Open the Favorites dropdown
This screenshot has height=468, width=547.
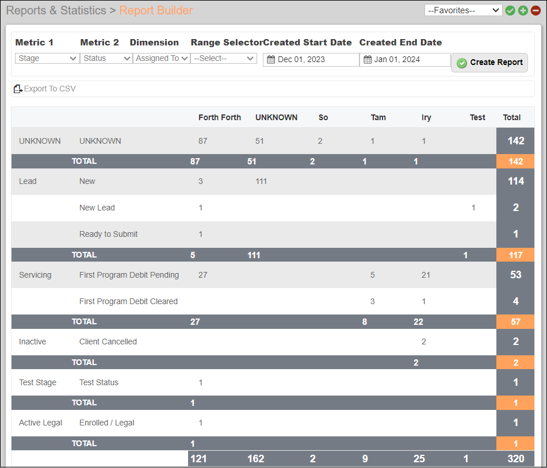click(463, 10)
